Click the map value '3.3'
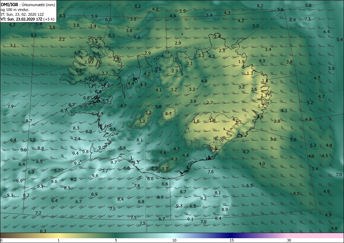Image resolution: width=344 pixels, height=243 pixels. click(142, 121)
